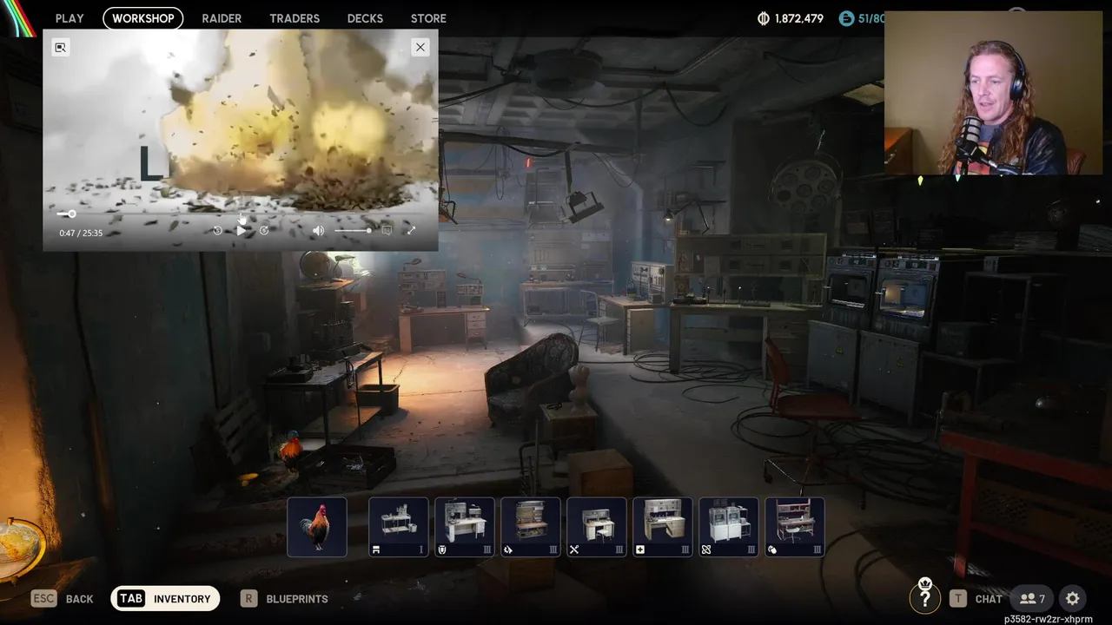The image size is (1112, 625).
Task: Open the level I workbench tile
Action: (399, 527)
